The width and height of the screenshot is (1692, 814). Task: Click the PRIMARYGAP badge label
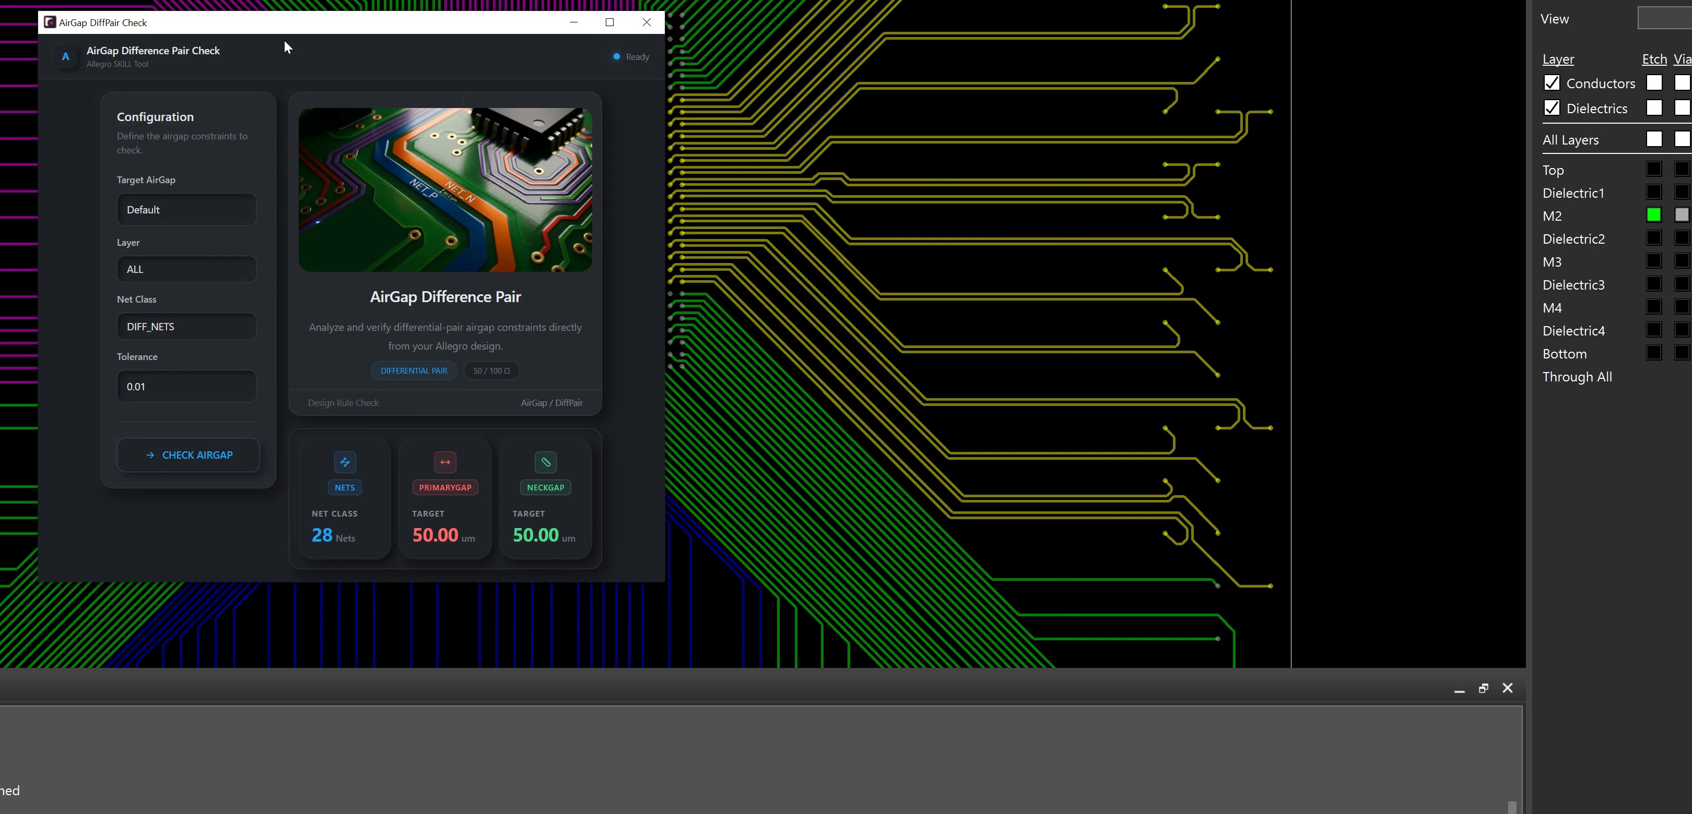(445, 488)
